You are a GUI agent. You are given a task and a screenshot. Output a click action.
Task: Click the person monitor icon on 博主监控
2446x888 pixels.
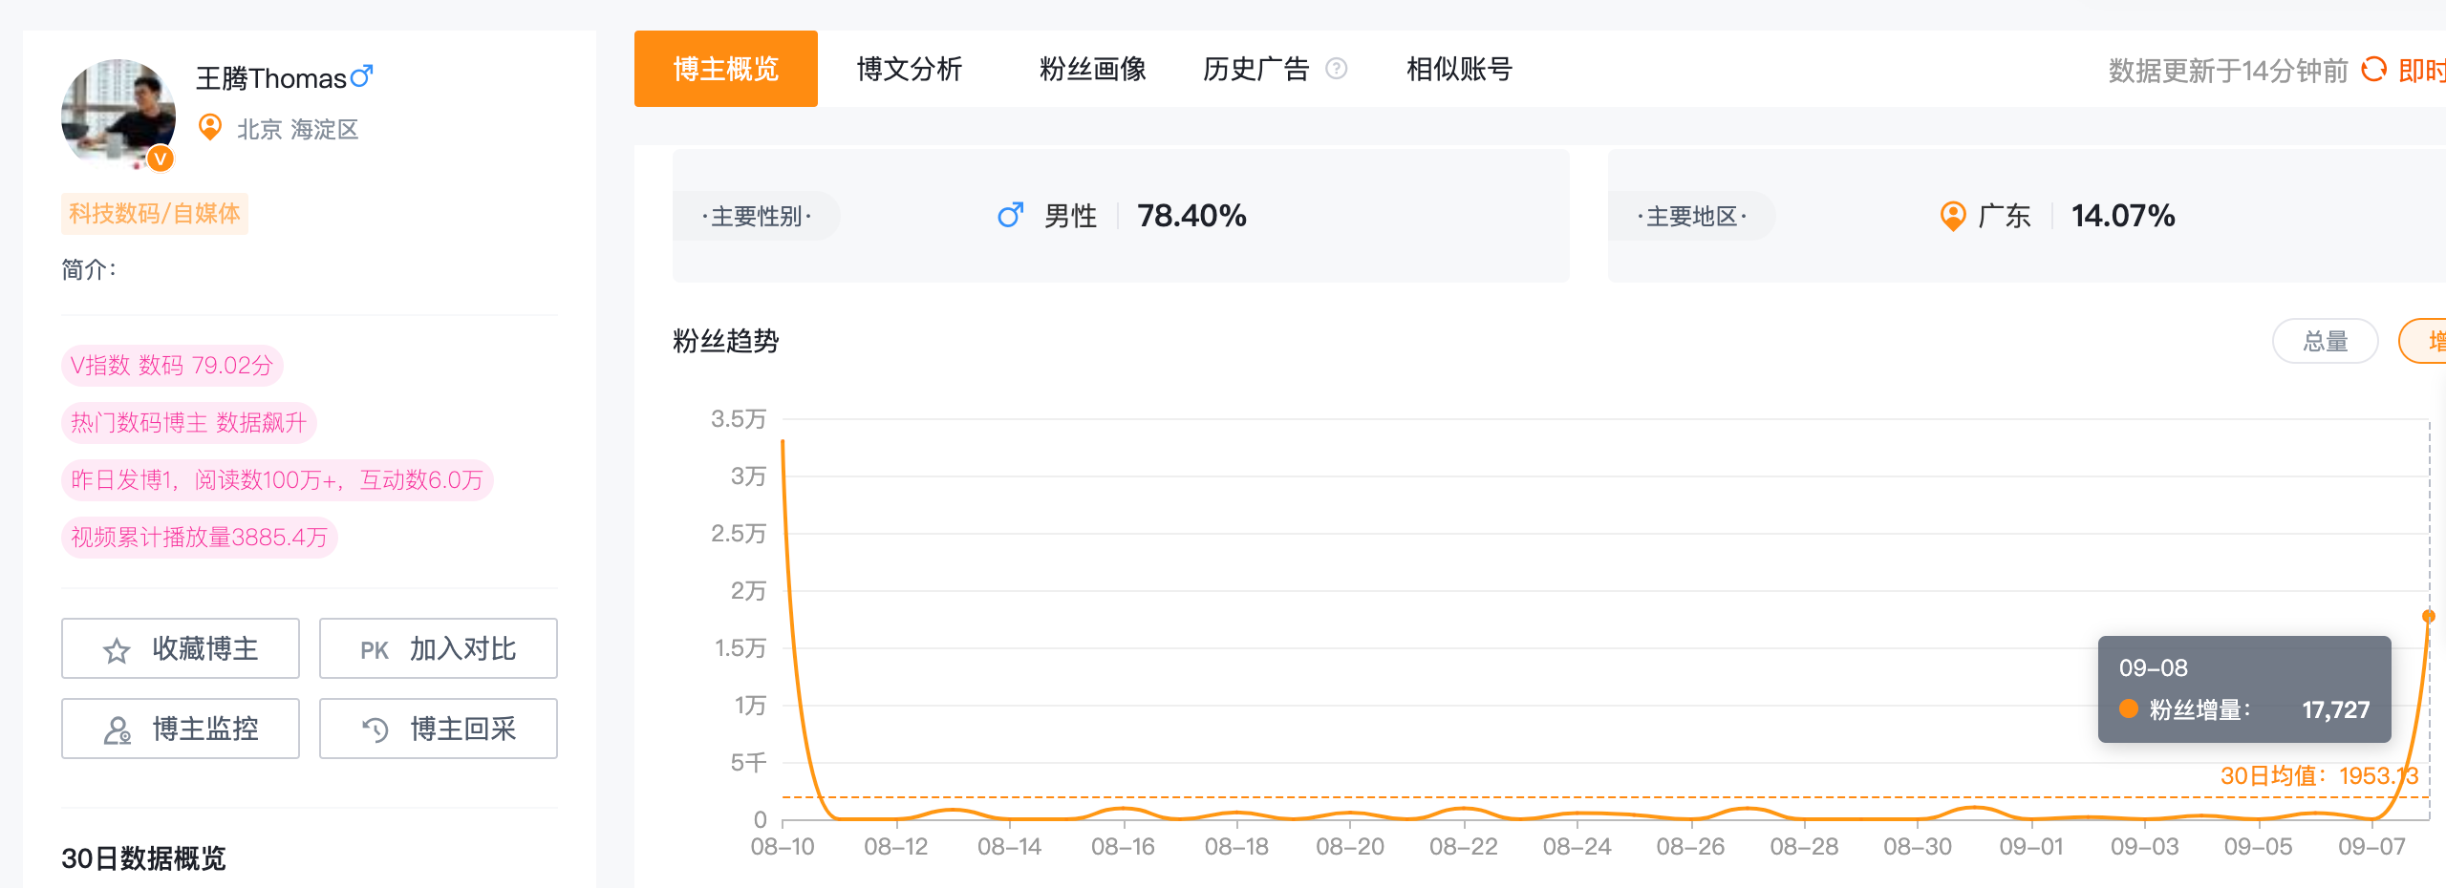click(117, 730)
